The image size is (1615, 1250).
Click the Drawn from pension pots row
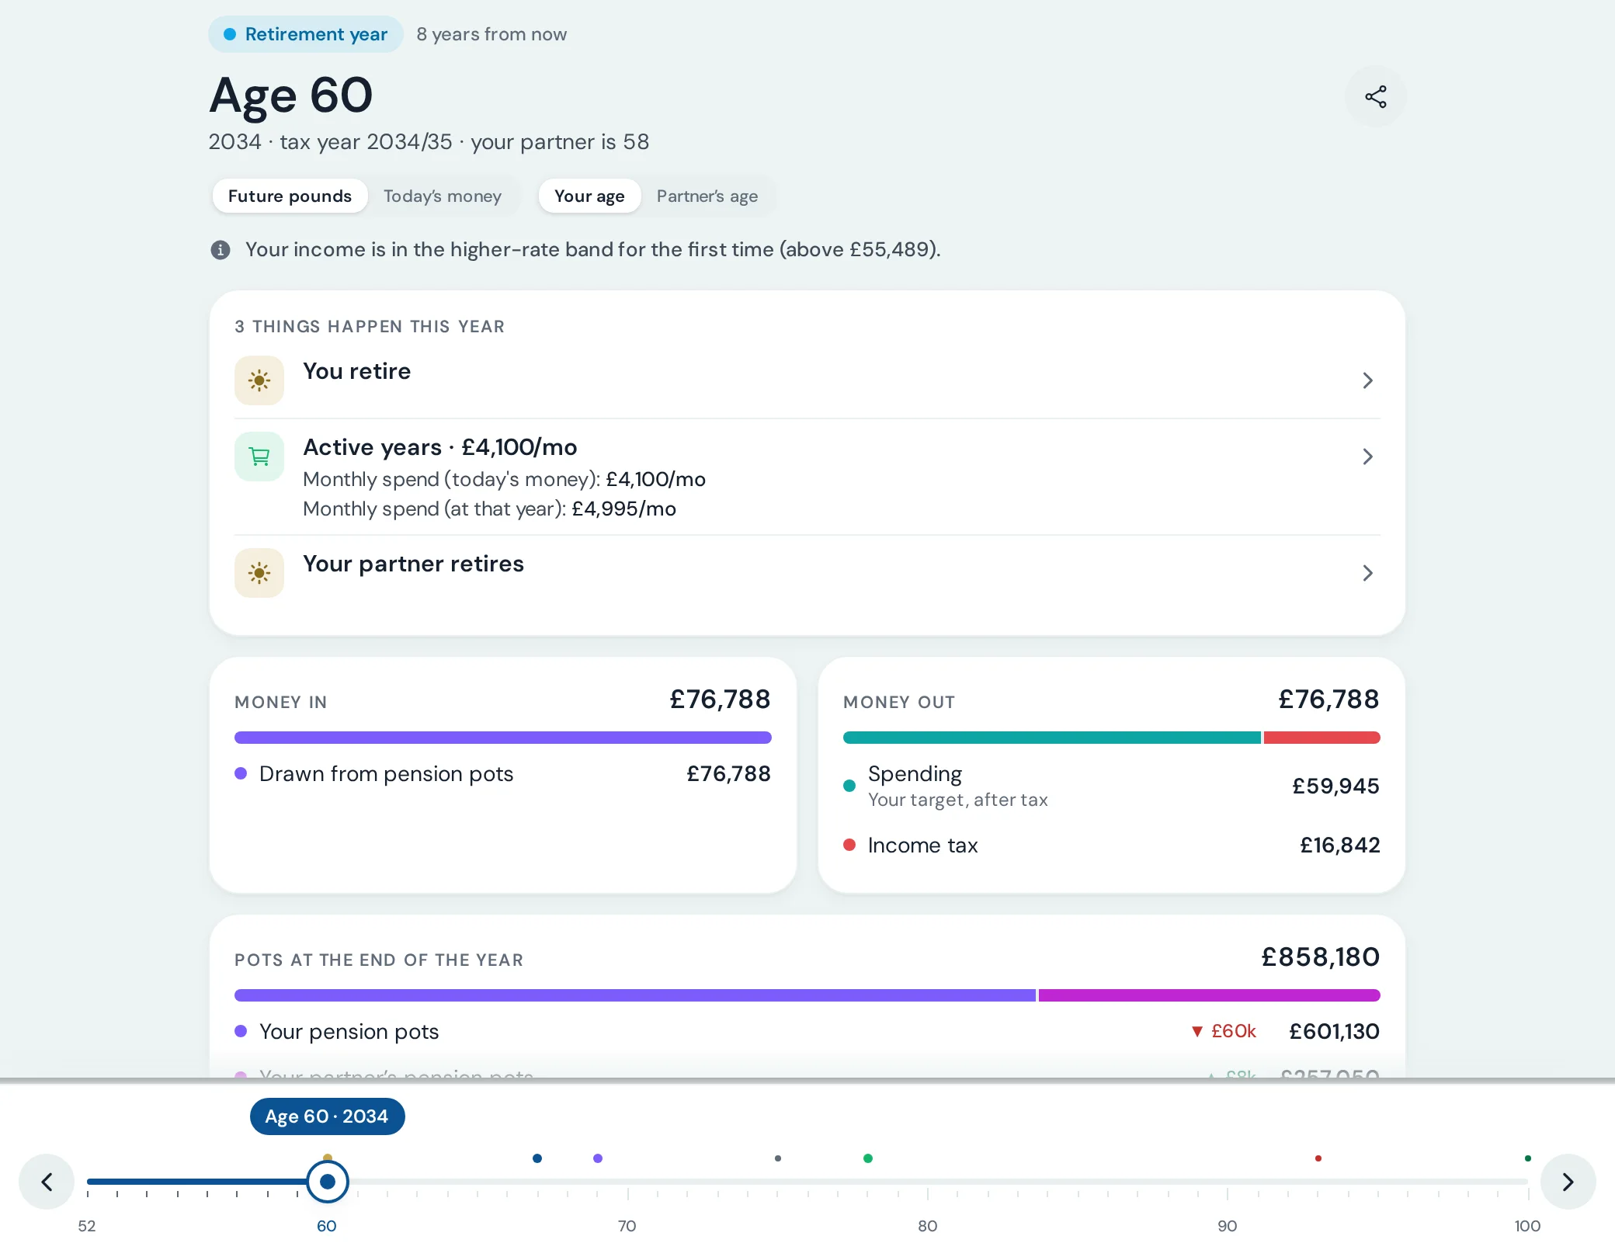click(x=503, y=774)
